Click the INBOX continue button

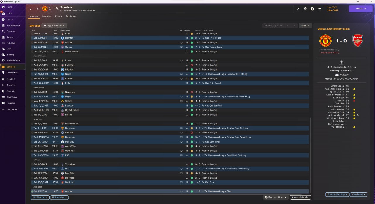360,9
